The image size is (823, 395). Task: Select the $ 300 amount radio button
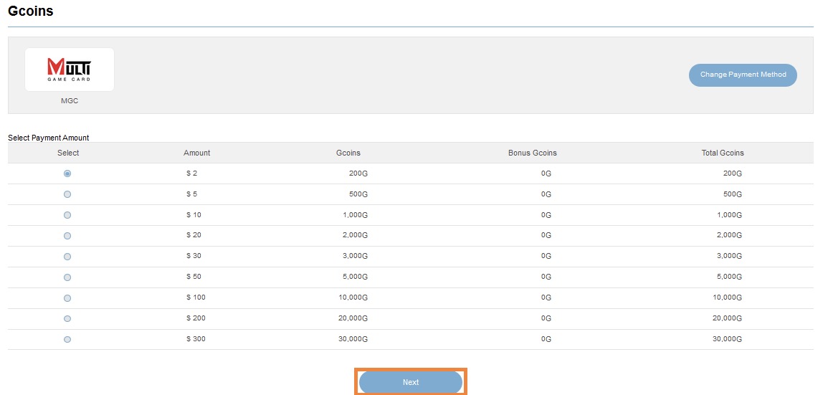click(x=67, y=339)
